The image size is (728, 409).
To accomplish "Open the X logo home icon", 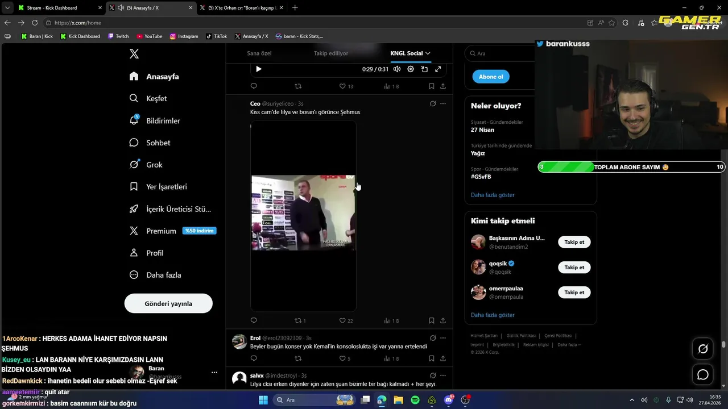I will [134, 54].
